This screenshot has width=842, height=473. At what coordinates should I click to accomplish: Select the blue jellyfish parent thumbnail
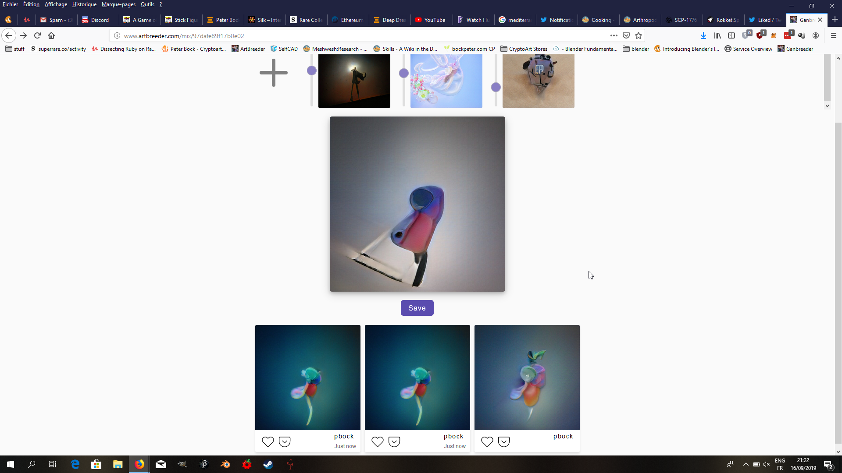point(446,81)
